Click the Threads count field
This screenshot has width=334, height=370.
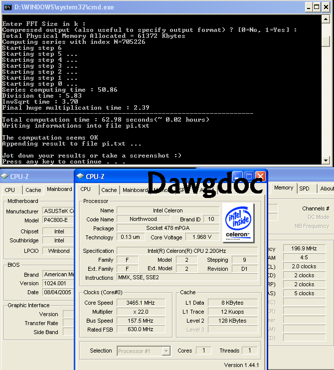[250, 351]
